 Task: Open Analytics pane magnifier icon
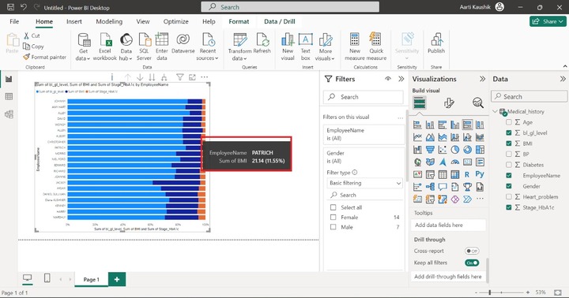click(477, 102)
